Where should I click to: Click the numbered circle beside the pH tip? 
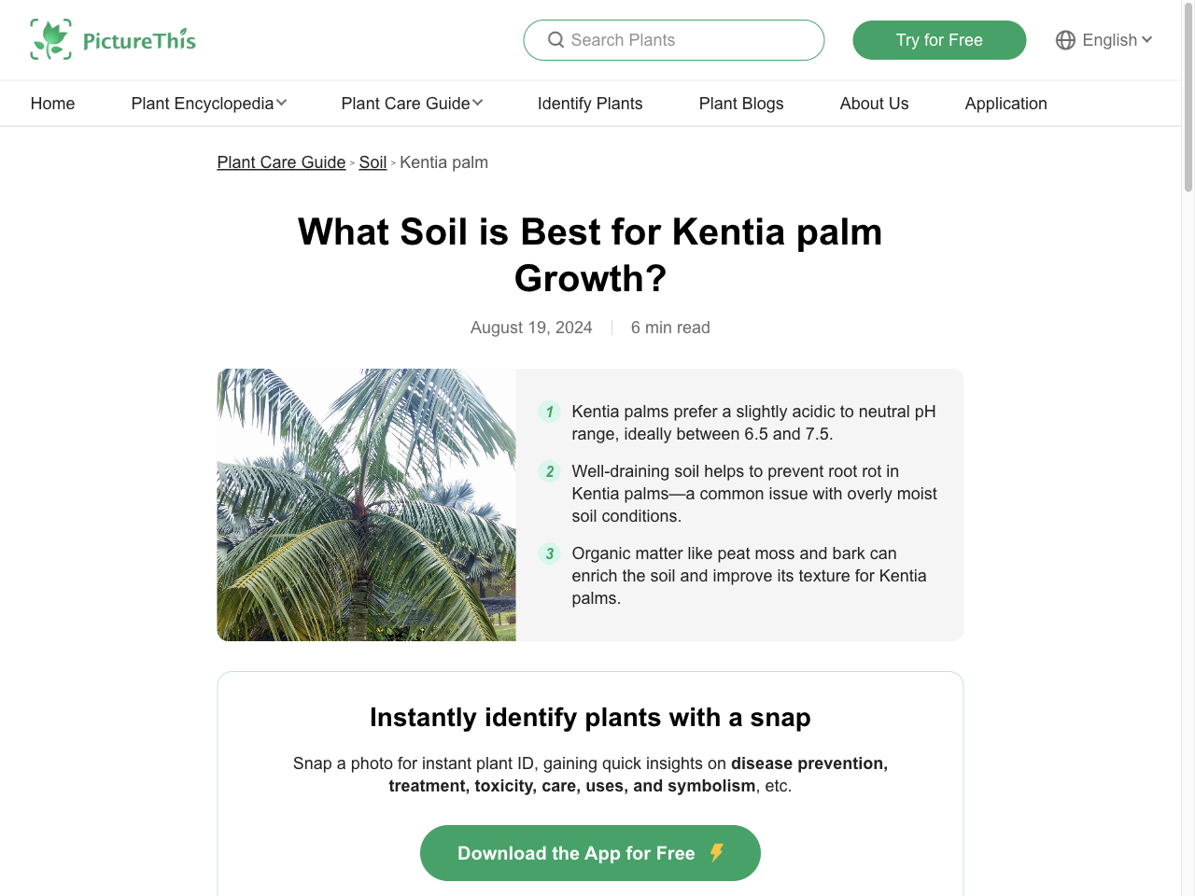[549, 412]
